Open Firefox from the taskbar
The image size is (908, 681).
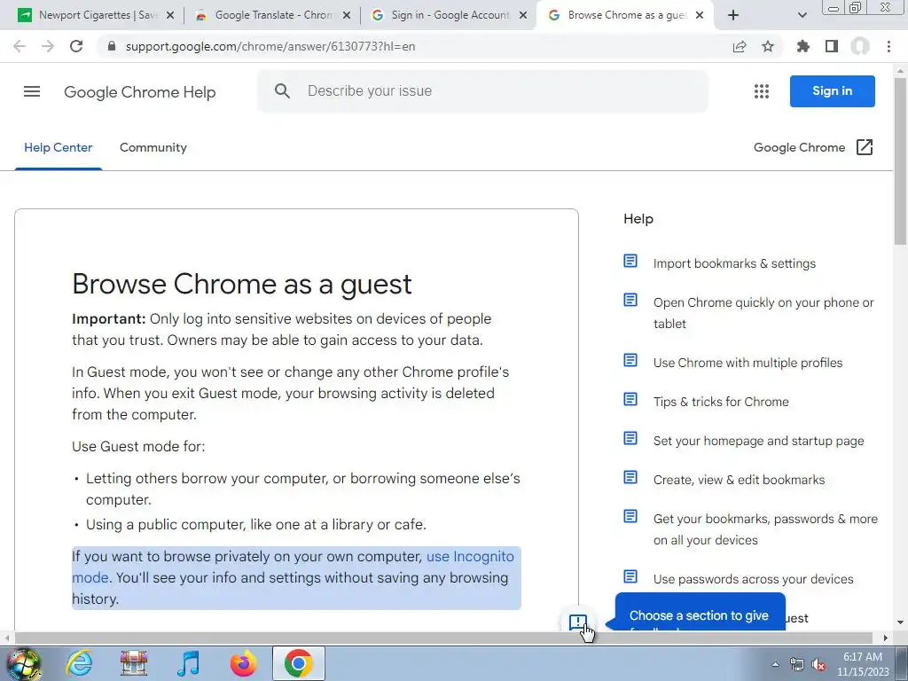pos(243,663)
